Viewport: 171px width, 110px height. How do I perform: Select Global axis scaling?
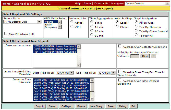coord(117,26)
